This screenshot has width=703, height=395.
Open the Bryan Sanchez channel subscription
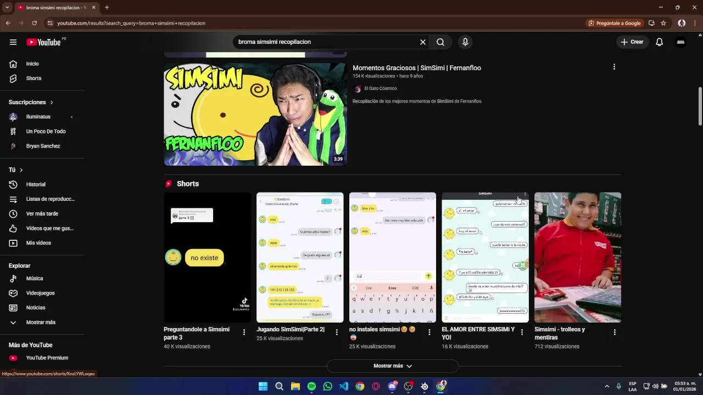pos(42,146)
